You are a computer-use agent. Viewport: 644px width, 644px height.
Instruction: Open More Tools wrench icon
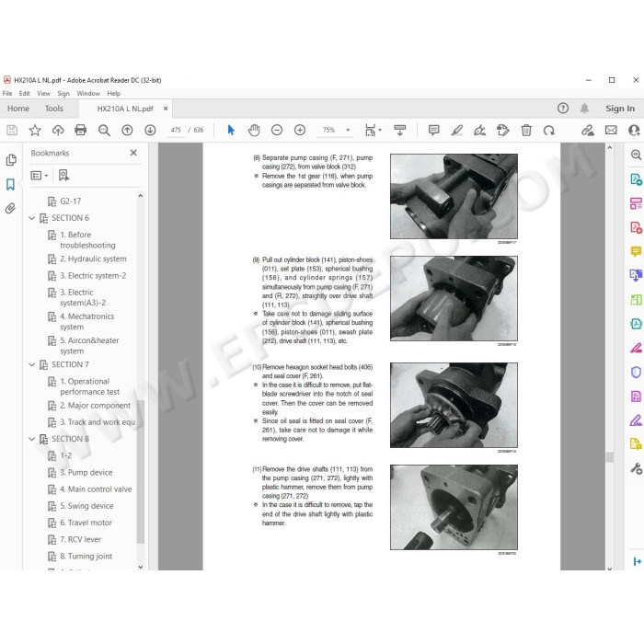(636, 468)
